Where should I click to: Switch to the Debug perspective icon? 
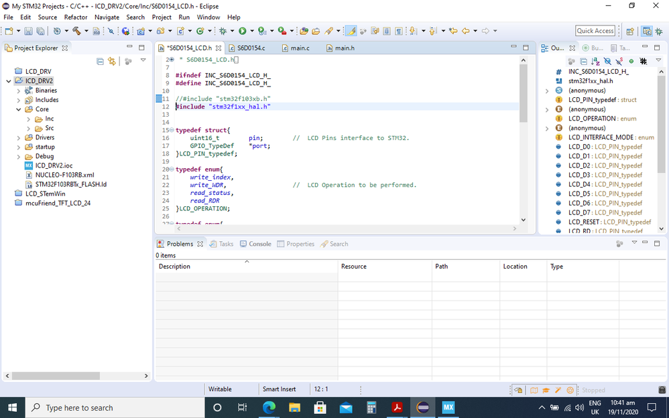click(659, 31)
